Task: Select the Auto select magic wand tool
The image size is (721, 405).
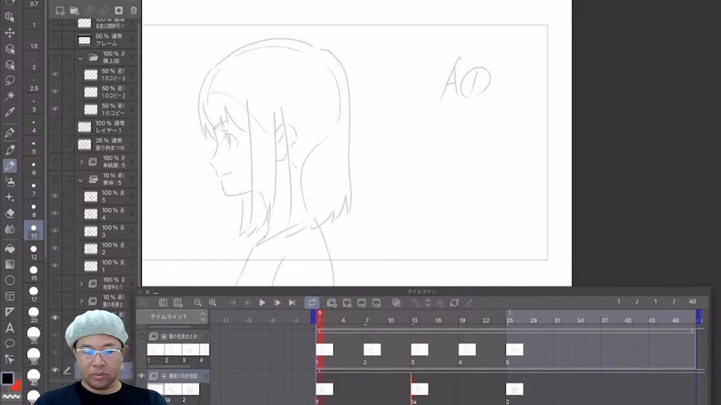Action: click(10, 95)
